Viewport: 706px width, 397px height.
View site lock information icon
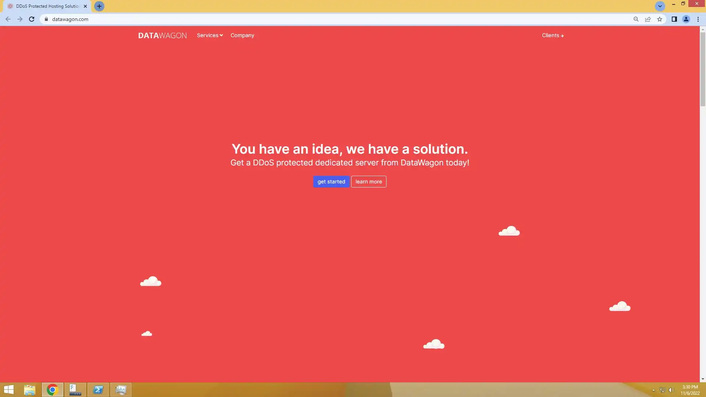(x=46, y=19)
